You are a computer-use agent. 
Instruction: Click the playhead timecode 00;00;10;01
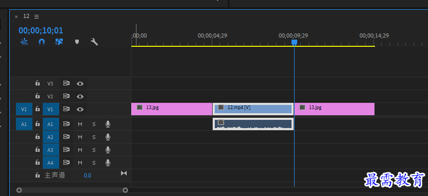(41, 30)
